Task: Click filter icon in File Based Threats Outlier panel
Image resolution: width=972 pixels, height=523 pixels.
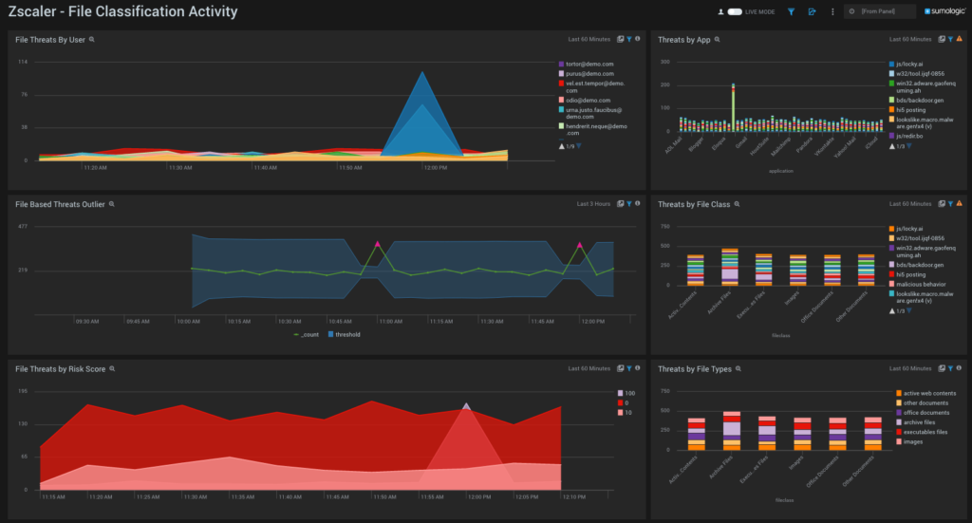Action: (629, 203)
